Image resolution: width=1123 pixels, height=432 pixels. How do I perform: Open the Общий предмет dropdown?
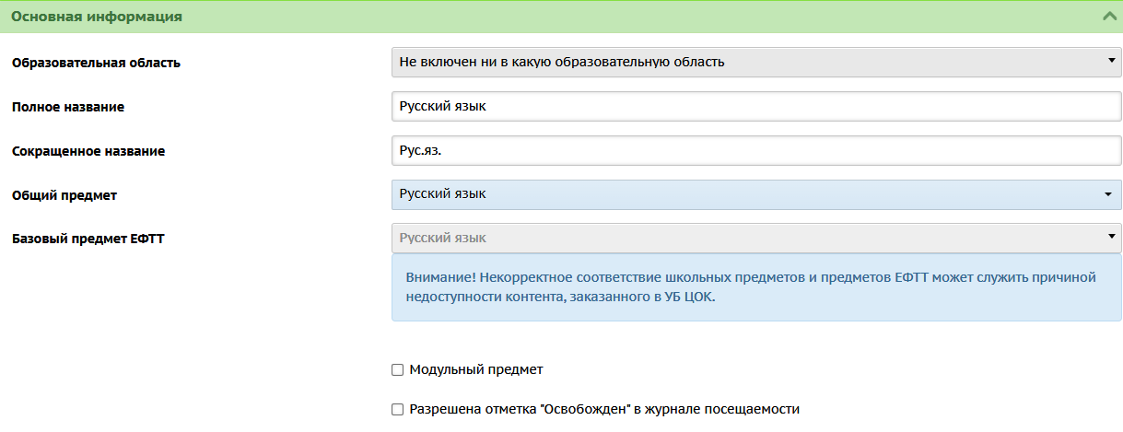(756, 194)
